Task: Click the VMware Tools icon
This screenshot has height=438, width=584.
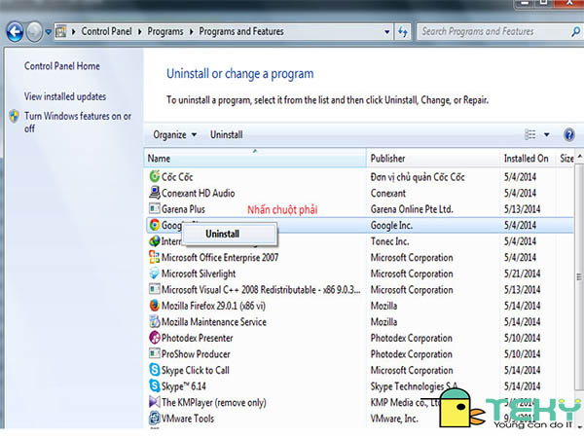Action: 154,418
